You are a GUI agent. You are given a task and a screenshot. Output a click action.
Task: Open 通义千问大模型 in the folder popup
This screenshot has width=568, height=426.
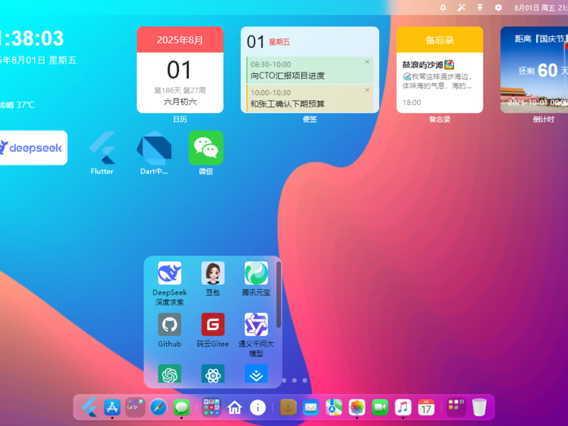pyautogui.click(x=256, y=324)
